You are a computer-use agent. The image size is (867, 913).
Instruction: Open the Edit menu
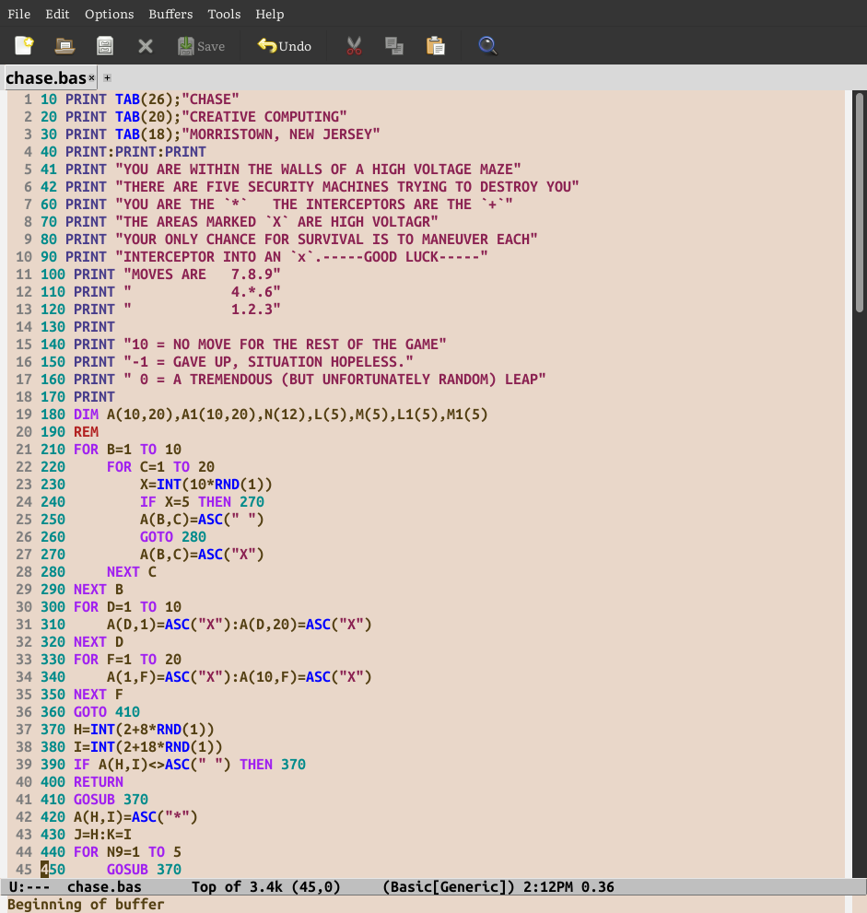pyautogui.click(x=57, y=14)
